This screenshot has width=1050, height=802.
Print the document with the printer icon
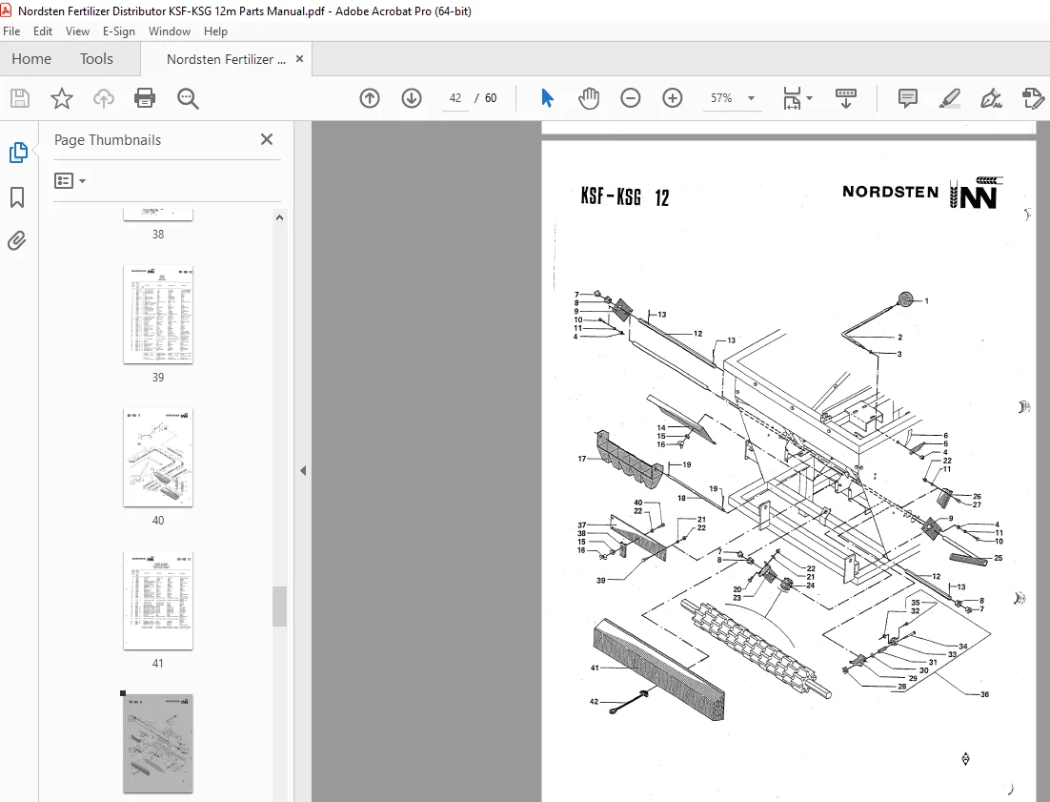[145, 98]
